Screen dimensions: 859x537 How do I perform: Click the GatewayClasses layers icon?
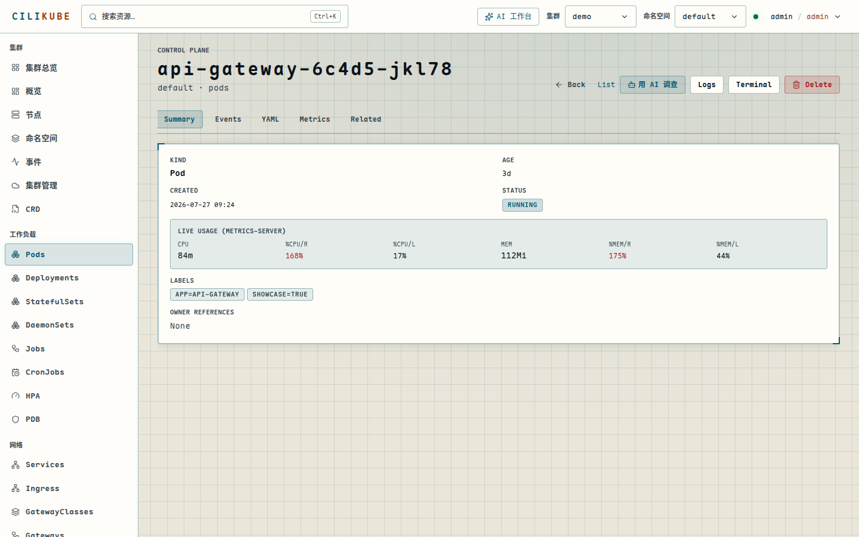click(16, 512)
